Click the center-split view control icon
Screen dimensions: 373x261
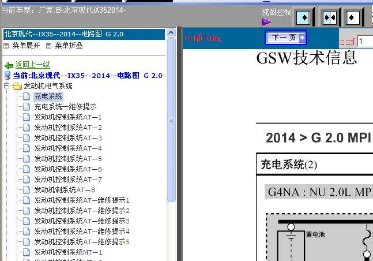pos(330,17)
